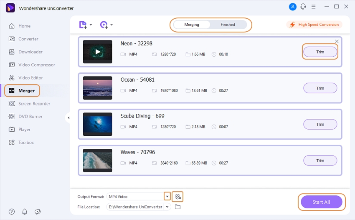This screenshot has height=220, width=355.
Task: Click the add files icon
Action: tap(84, 25)
